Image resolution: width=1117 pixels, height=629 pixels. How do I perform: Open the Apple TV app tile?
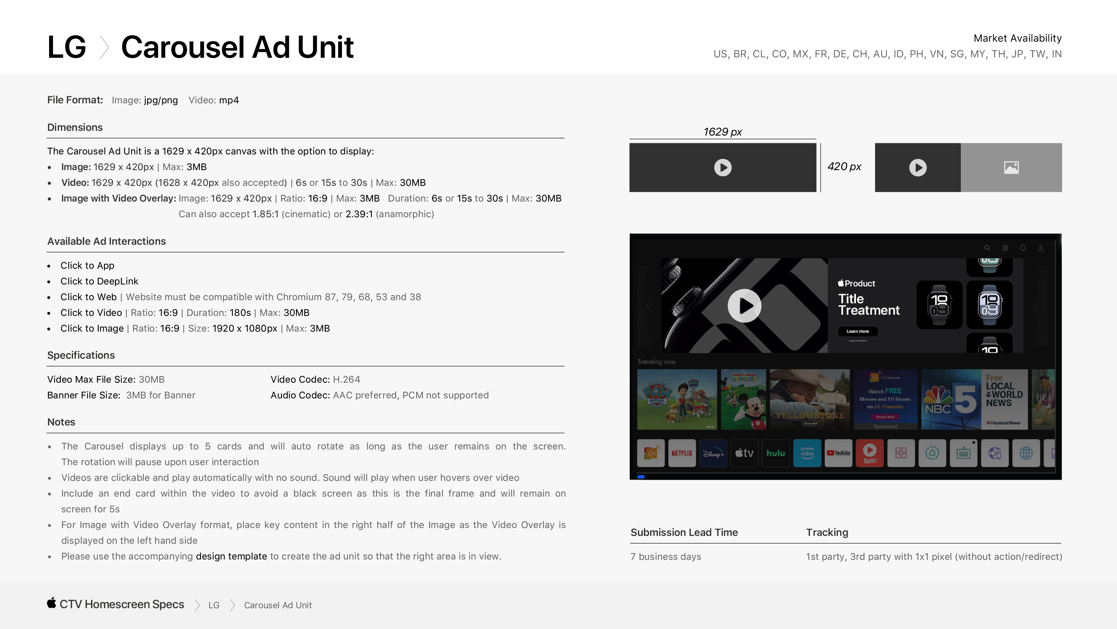pos(744,453)
